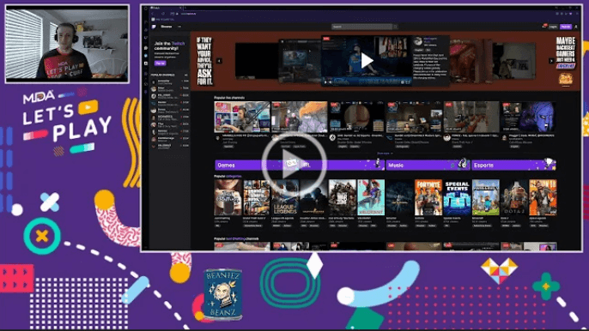The height and width of the screenshot is (331, 589).
Task: Open the Prime loot crown icon with red badge
Action: coord(544,27)
